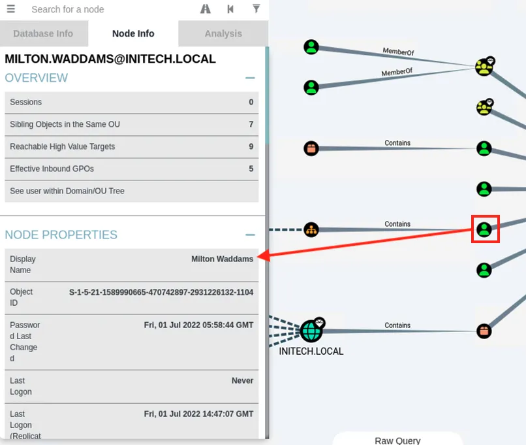Image resolution: width=526 pixels, height=445 pixels.
Task: Focus the Search for a node field
Action: pos(111,9)
